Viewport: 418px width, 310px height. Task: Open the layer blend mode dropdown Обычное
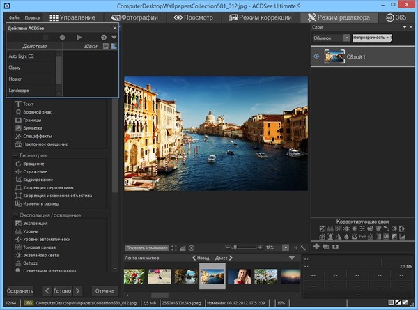click(x=330, y=36)
